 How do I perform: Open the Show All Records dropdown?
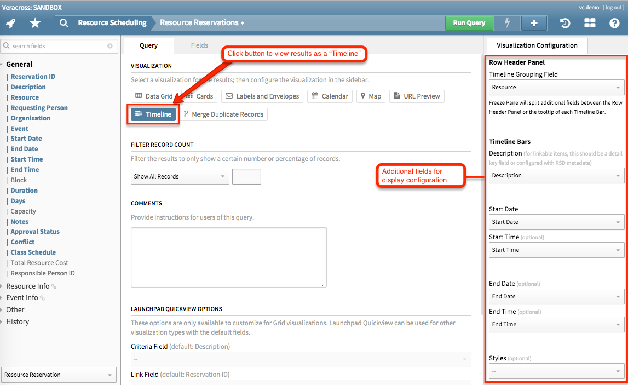pyautogui.click(x=180, y=176)
